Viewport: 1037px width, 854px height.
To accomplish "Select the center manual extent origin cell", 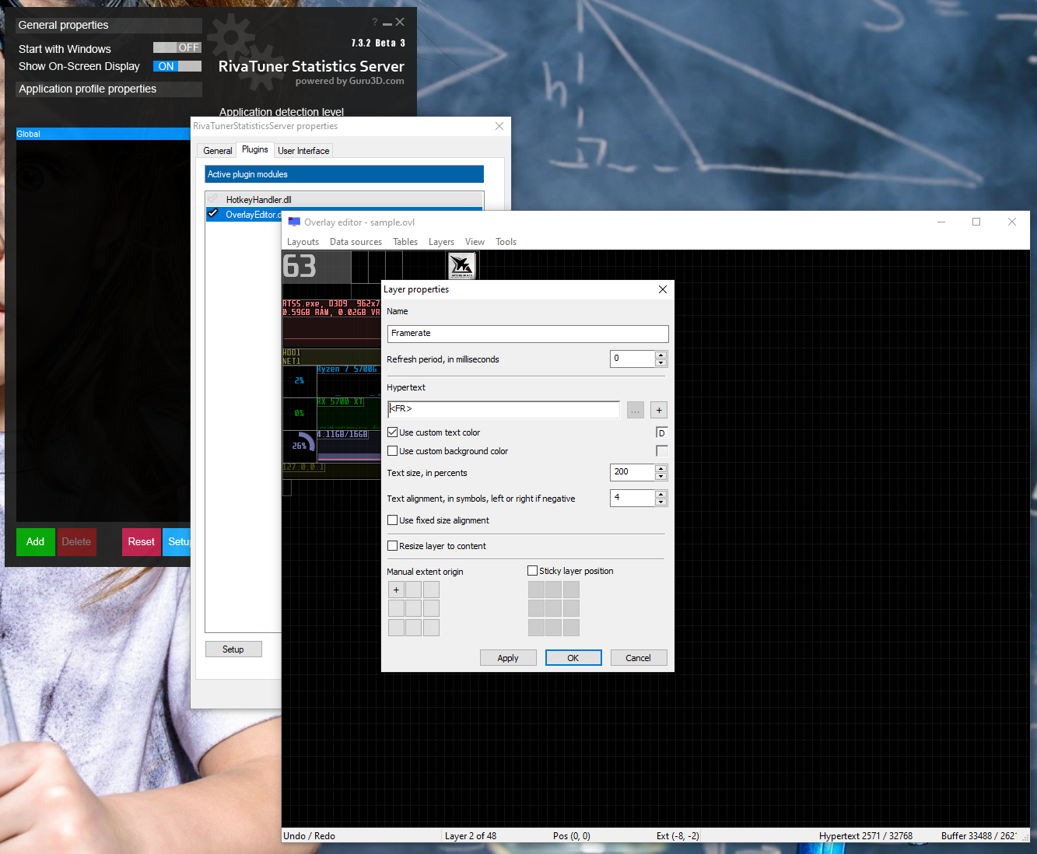I will point(414,608).
